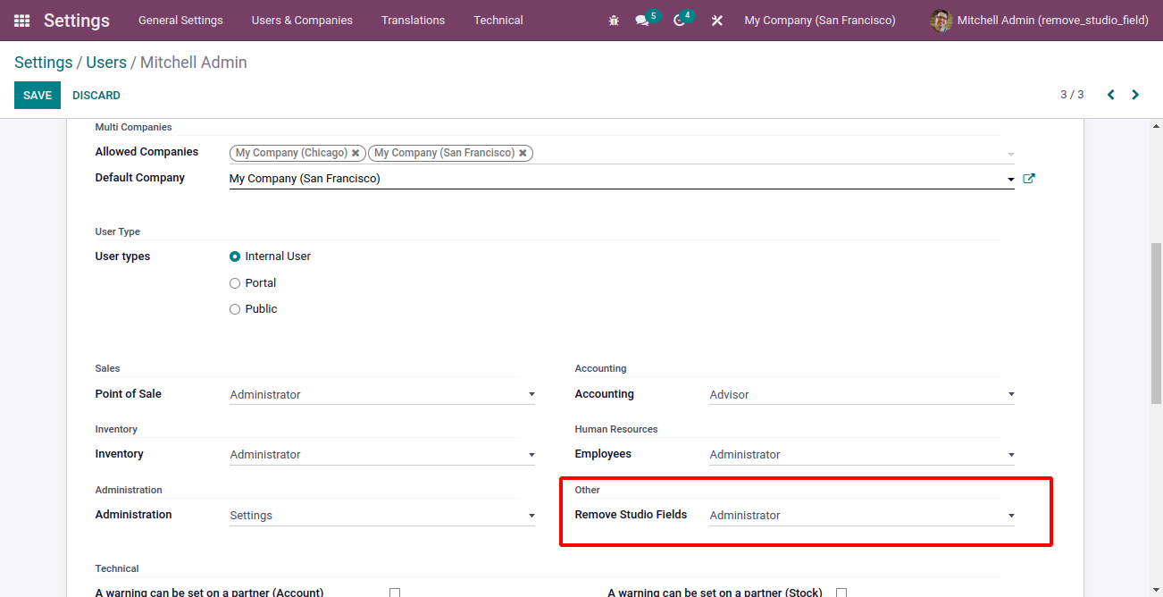
Task: Click the DISCARD button
Action: click(96, 96)
